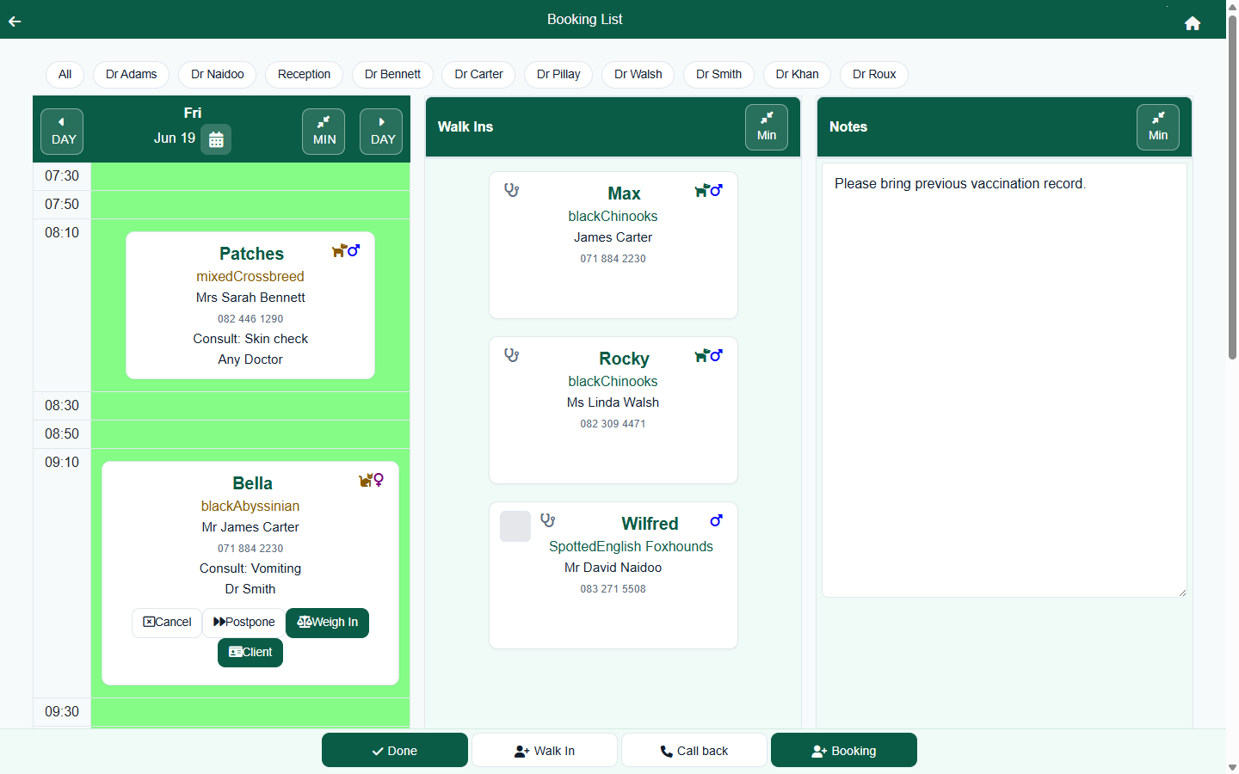The image size is (1239, 774).
Task: Click Ms Linda Walsh owner name
Action: pos(613,402)
